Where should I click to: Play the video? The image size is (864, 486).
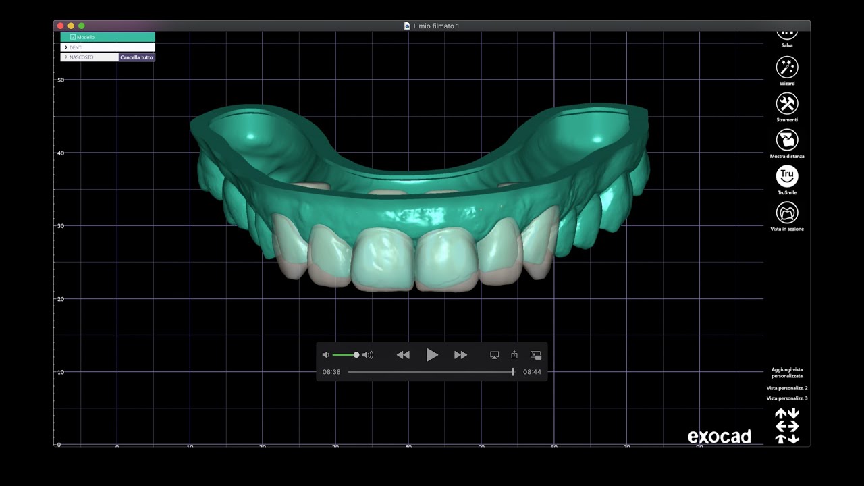point(432,355)
